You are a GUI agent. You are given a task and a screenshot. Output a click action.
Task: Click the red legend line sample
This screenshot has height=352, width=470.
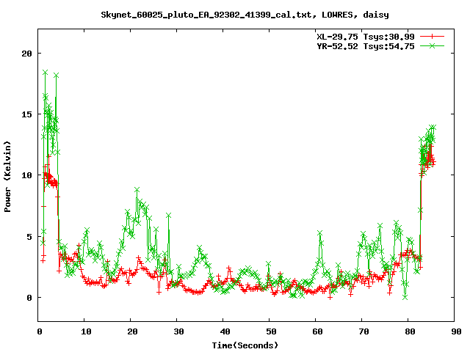[432, 37]
